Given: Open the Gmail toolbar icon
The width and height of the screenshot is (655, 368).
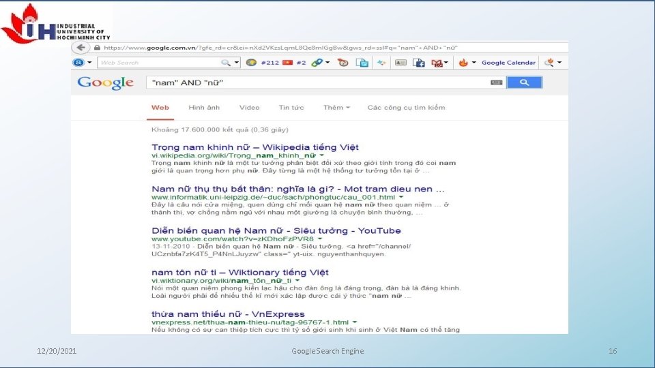Looking at the screenshot, I should (437, 63).
